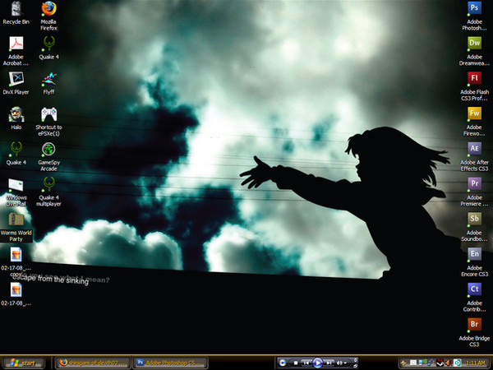Select the Worms World Party icon
The height and width of the screenshot is (370, 493).
(16, 227)
